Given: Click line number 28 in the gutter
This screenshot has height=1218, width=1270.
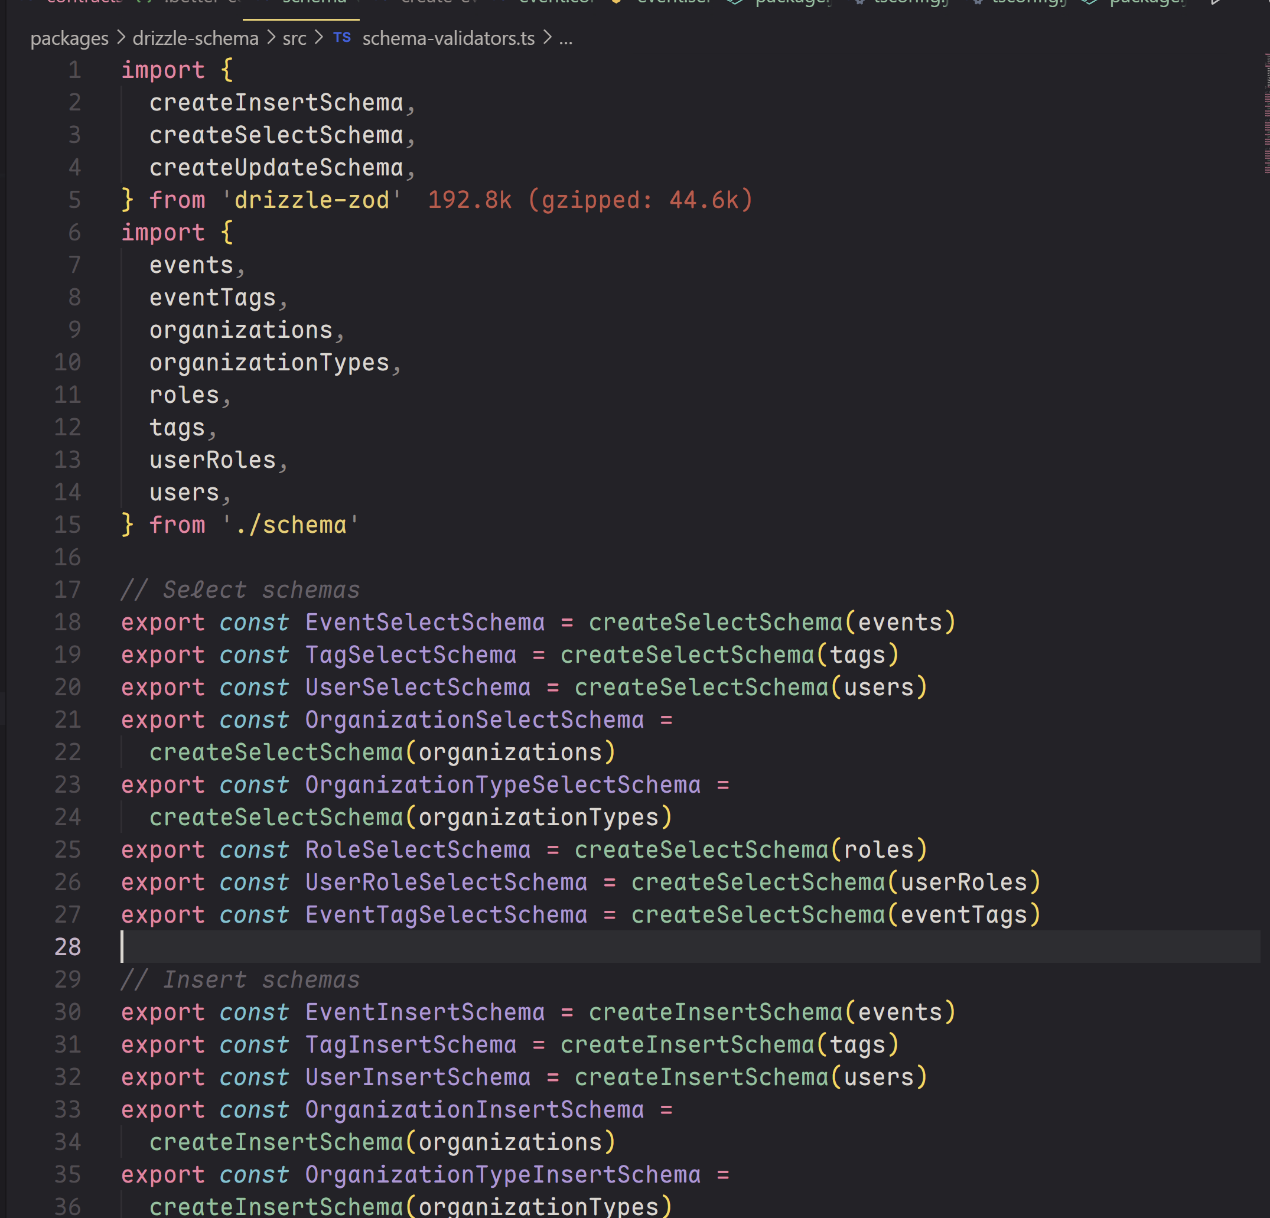Looking at the screenshot, I should 67,947.
